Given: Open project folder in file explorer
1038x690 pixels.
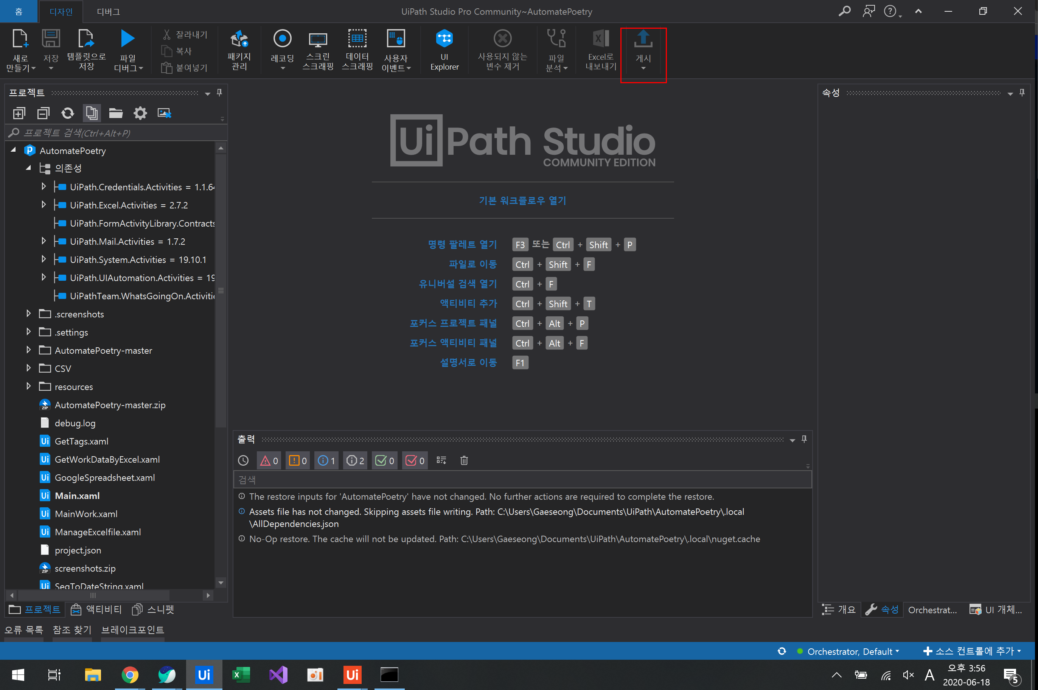Looking at the screenshot, I should pos(116,113).
